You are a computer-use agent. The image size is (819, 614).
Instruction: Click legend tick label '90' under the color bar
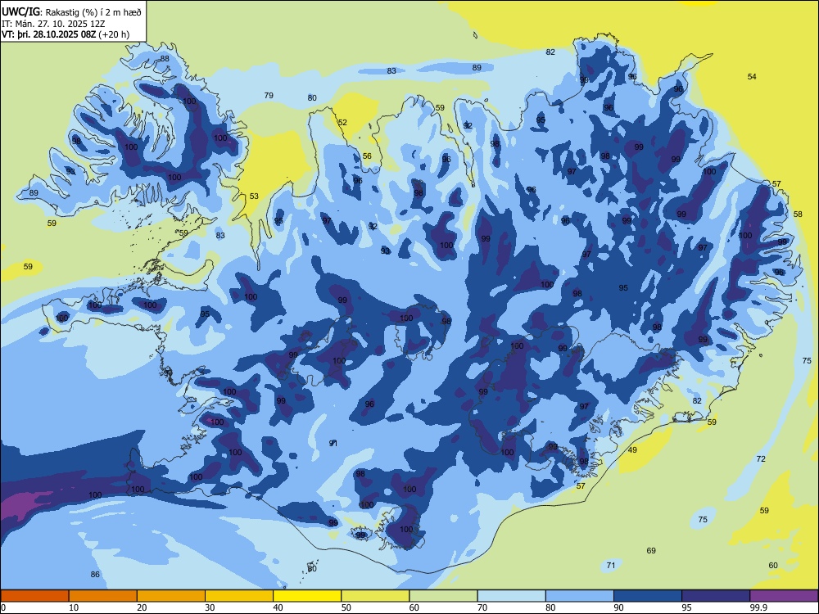coord(618,607)
